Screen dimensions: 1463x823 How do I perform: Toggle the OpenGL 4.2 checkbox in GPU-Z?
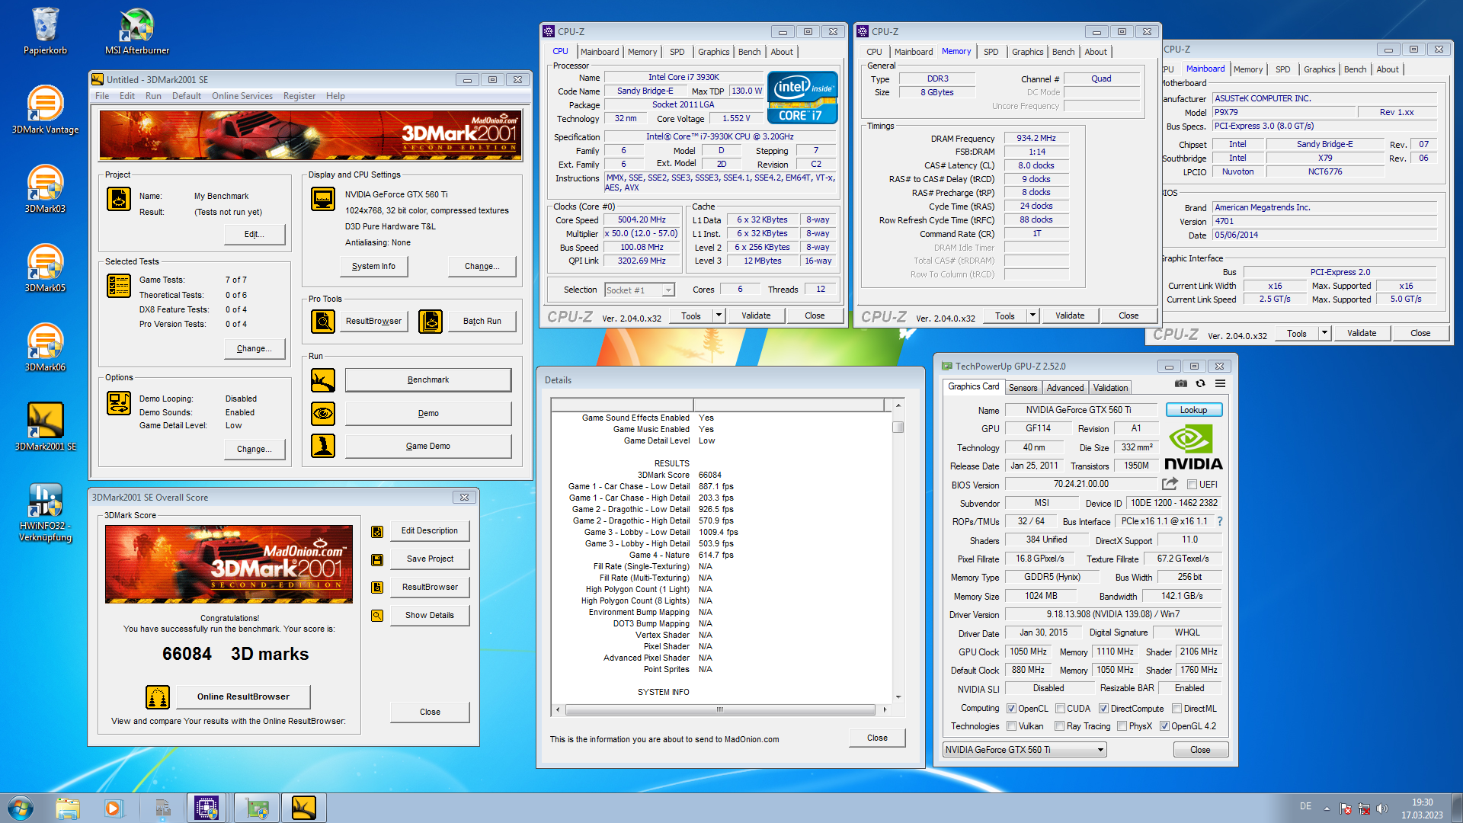[x=1164, y=726]
